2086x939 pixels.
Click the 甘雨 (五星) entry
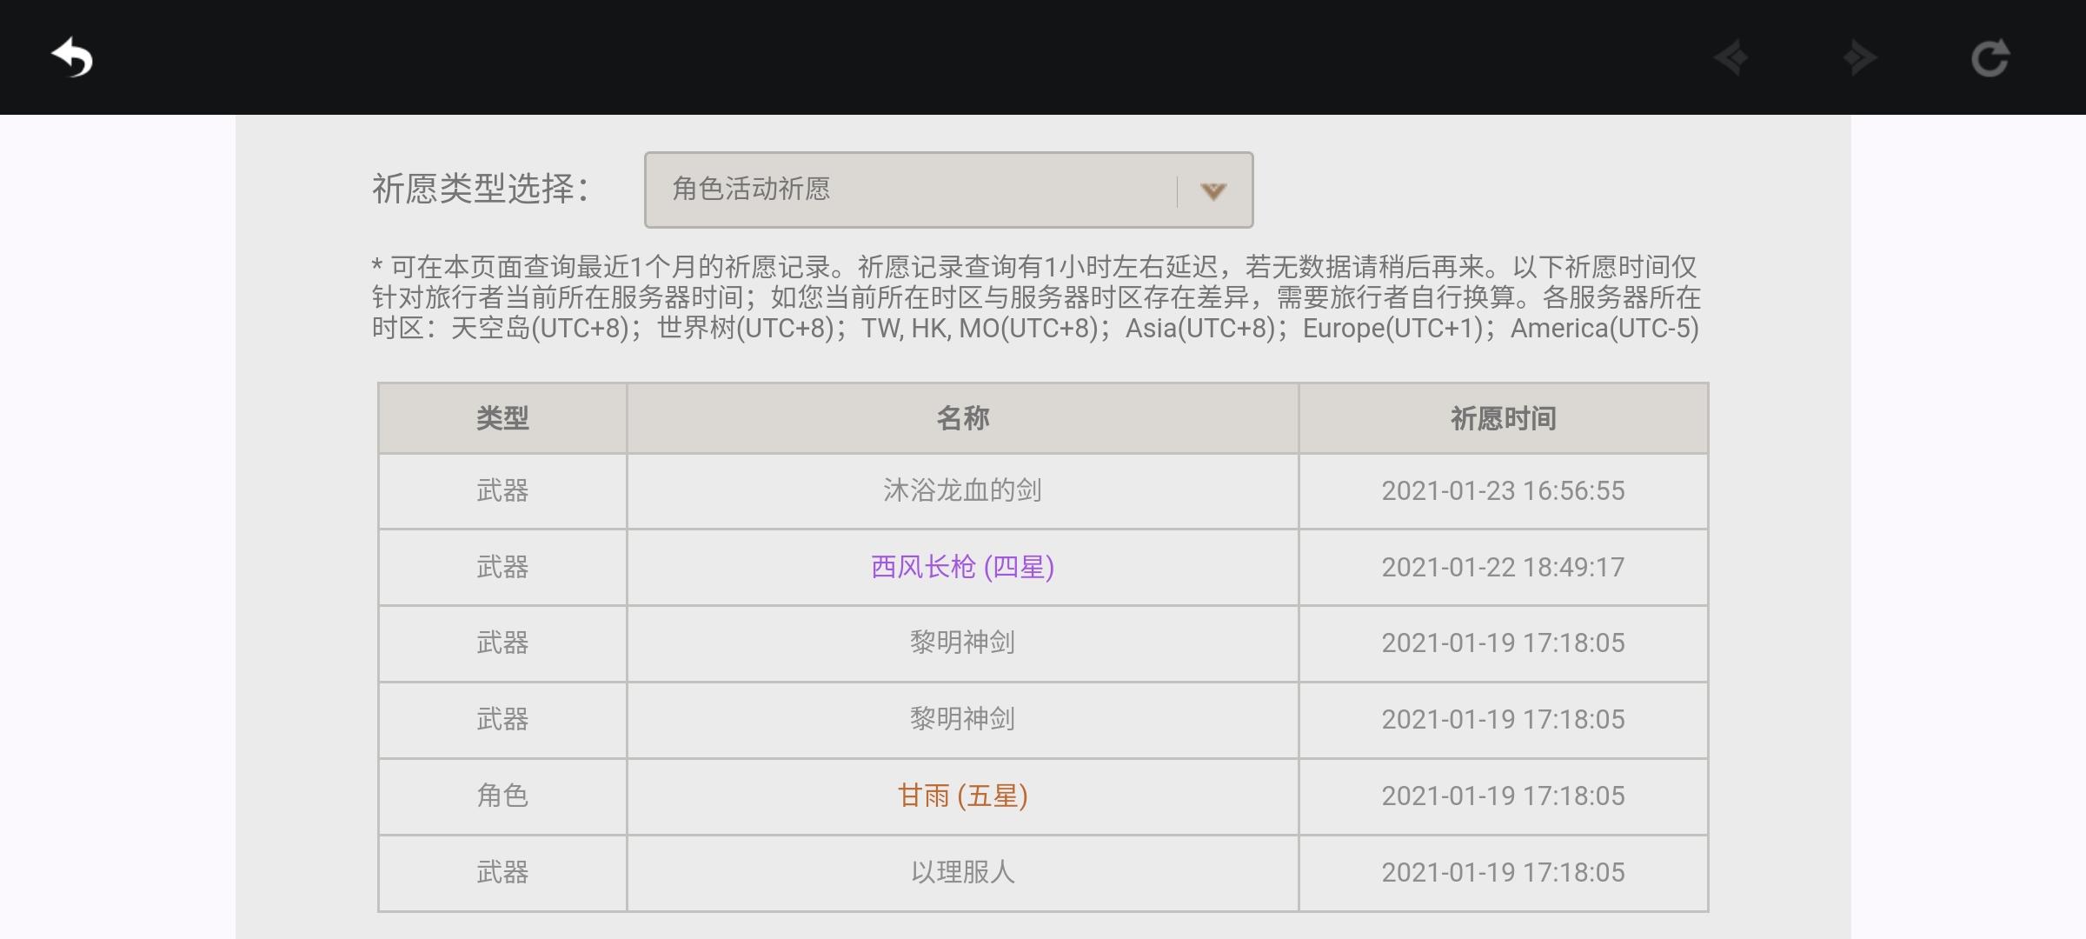coord(962,796)
